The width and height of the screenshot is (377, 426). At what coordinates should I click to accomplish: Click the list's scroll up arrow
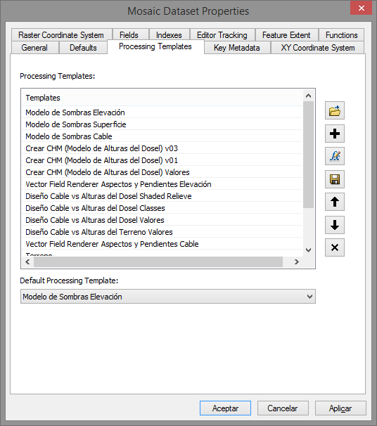(308, 96)
